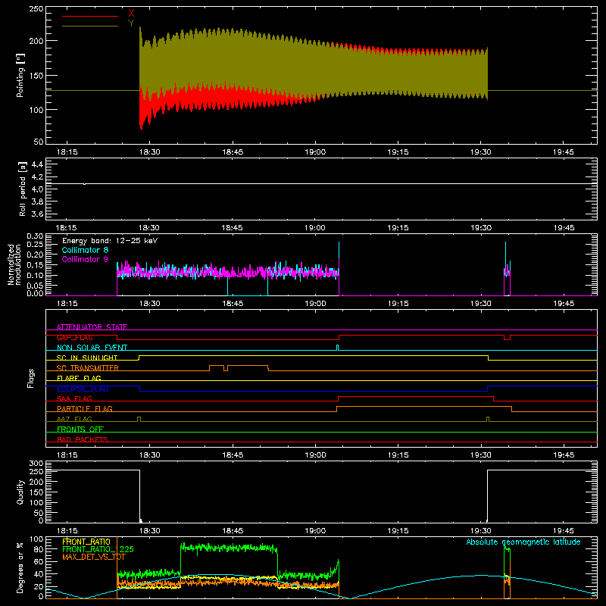This screenshot has height=606, width=606.
Task: Click the 300 tick on the Quality axis
Action: point(36,464)
